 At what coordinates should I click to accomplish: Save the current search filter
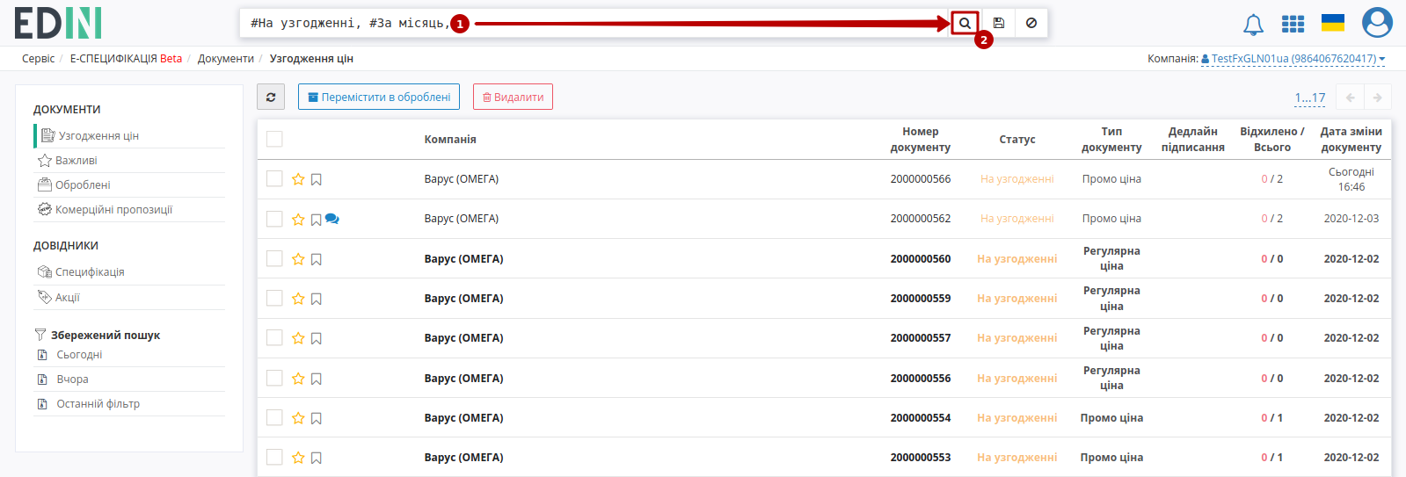point(999,23)
